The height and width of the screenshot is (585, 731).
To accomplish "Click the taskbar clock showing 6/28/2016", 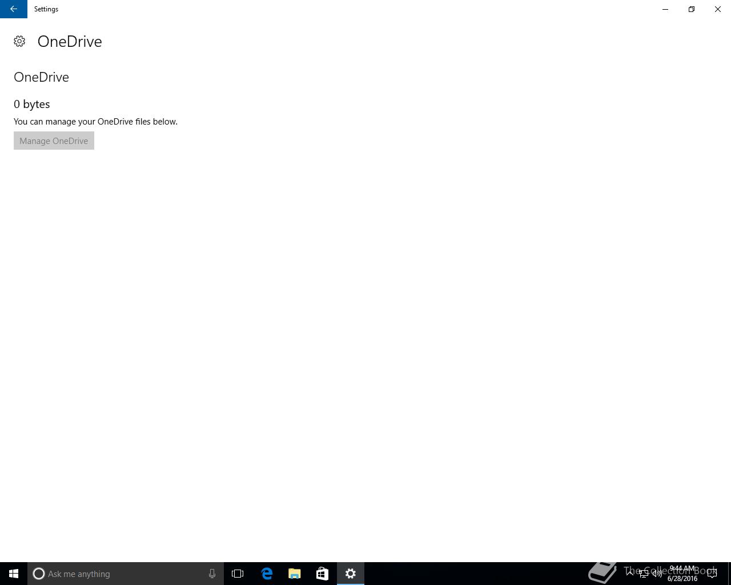I will coord(682,574).
